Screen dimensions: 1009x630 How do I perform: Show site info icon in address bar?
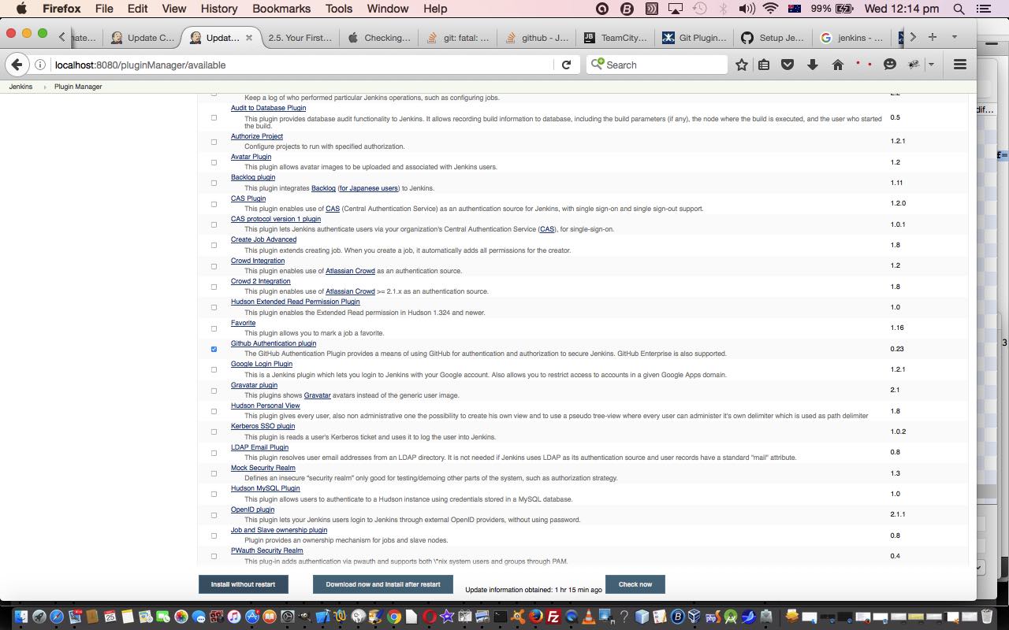40,65
